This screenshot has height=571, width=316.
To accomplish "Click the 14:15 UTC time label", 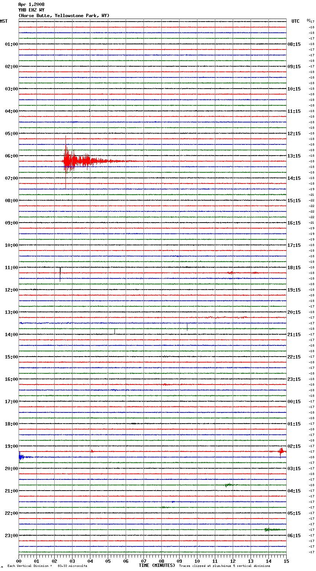I will 294,178.
